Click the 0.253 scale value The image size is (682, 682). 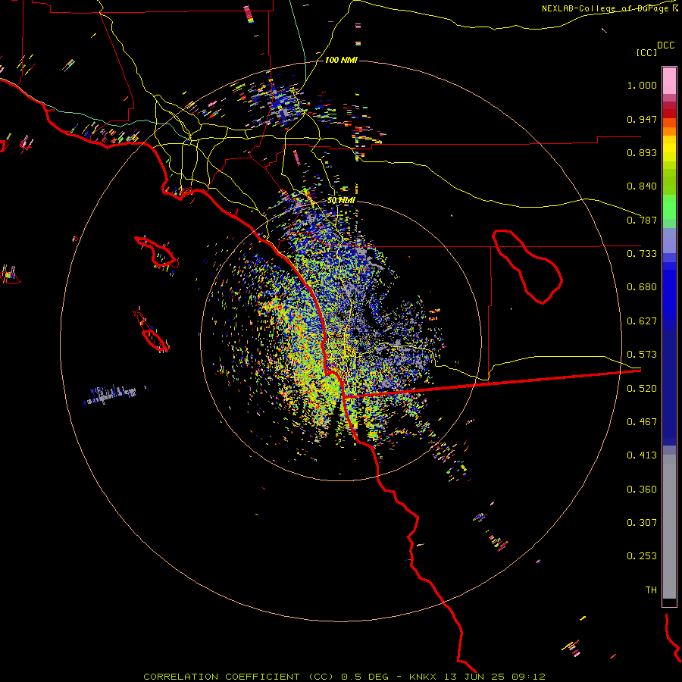coord(642,556)
